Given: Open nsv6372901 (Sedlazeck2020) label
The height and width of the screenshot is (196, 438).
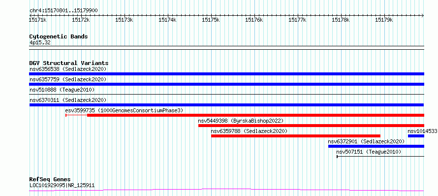Looking at the screenshot, I should pos(366,141).
